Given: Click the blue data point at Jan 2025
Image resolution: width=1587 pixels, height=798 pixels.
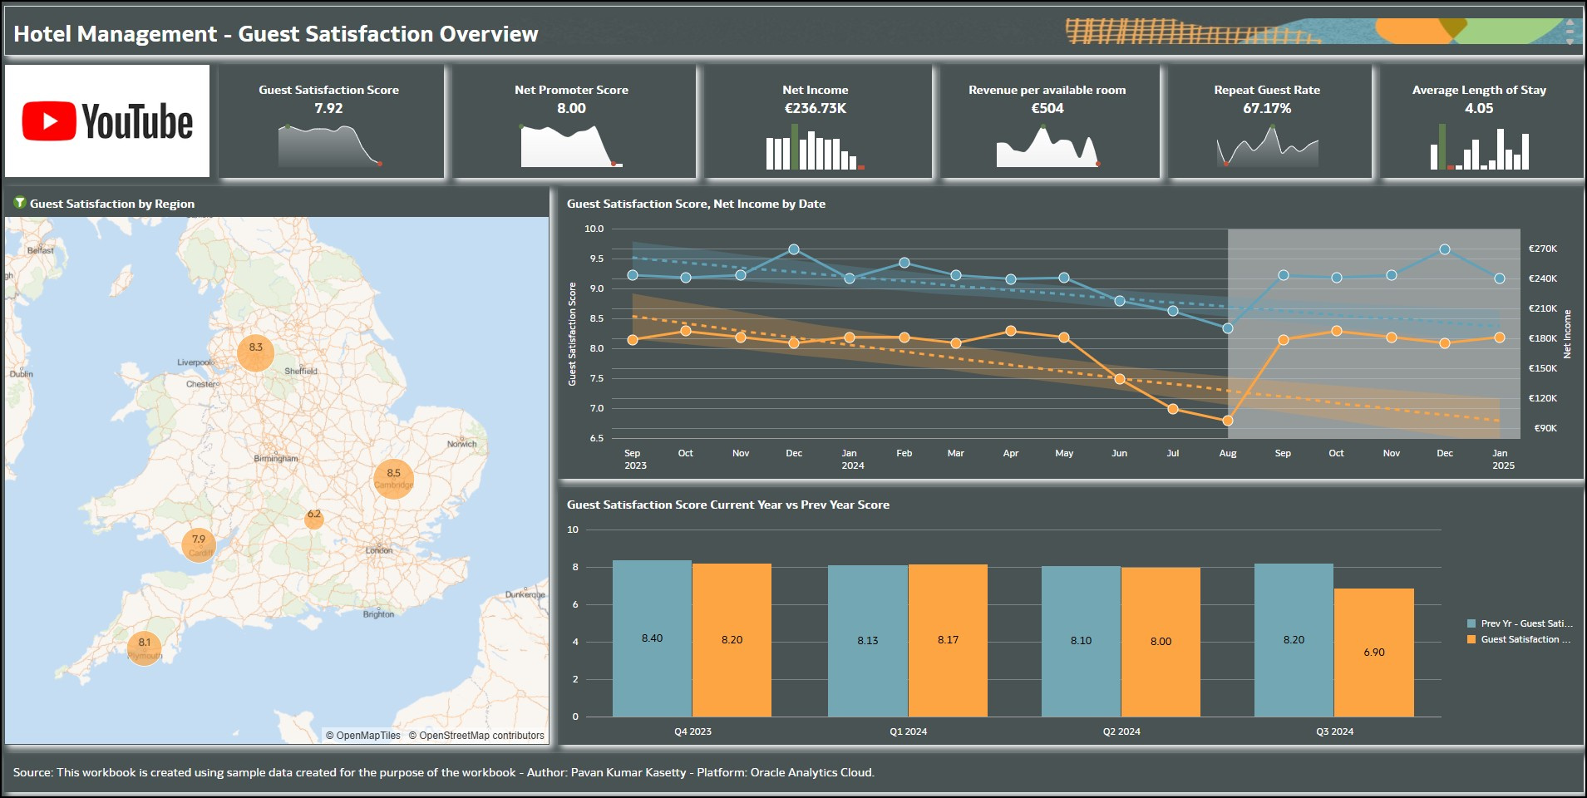Looking at the screenshot, I should pyautogui.click(x=1500, y=279).
